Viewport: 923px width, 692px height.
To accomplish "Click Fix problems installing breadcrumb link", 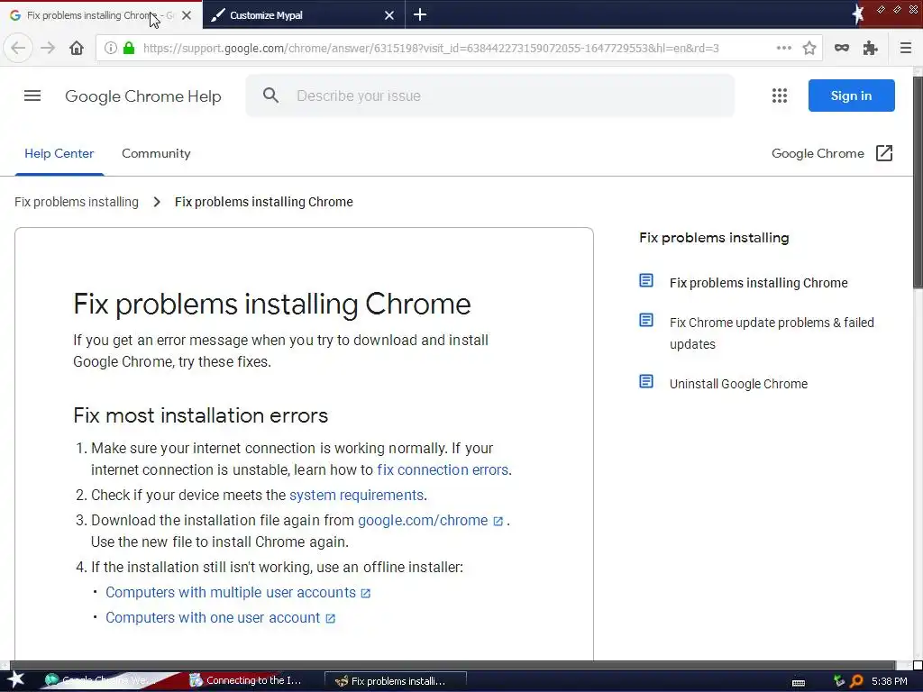I will pyautogui.click(x=77, y=202).
